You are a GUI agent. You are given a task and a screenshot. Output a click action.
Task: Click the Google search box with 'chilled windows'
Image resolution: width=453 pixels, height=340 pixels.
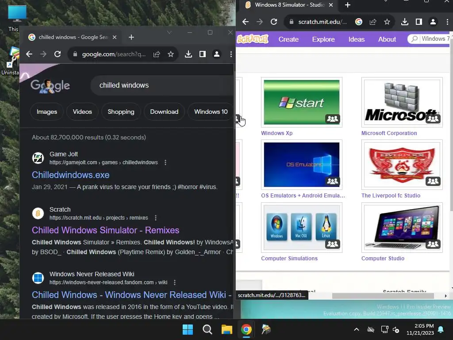pos(162,85)
